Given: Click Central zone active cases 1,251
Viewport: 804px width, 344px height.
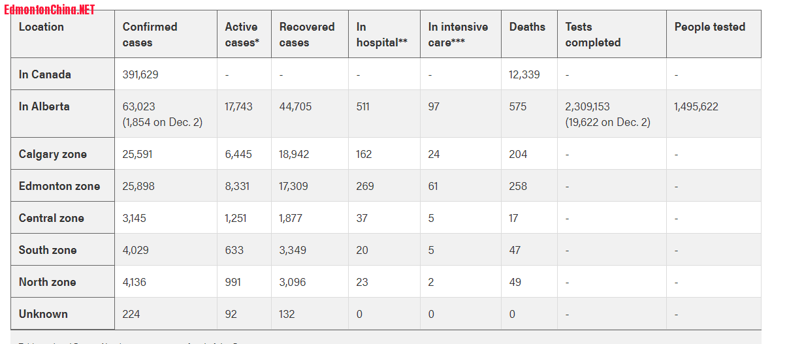Looking at the screenshot, I should coord(236,218).
